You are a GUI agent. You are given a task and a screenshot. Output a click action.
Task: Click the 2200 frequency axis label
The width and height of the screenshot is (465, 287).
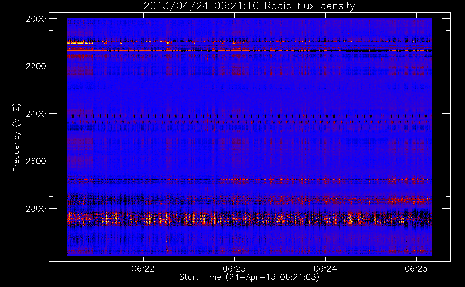tap(36, 66)
